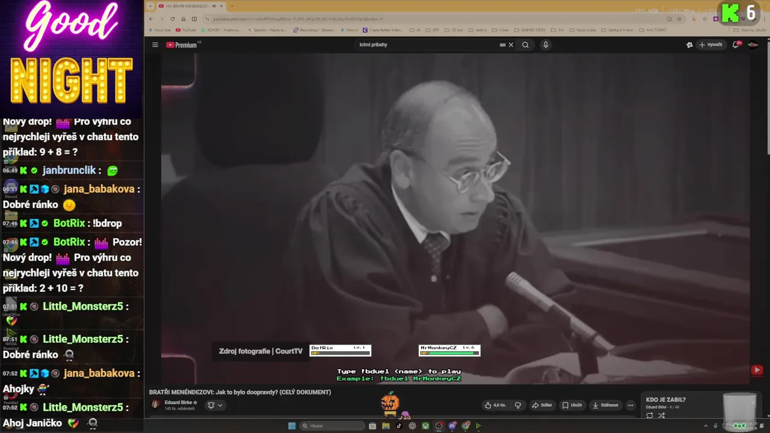Clear the 'krimi pribehy' search text
Screen dimensions: 770x433
[x=511, y=45]
